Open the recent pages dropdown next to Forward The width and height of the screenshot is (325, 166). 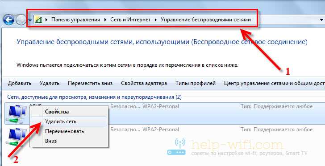pyautogui.click(x=30, y=20)
